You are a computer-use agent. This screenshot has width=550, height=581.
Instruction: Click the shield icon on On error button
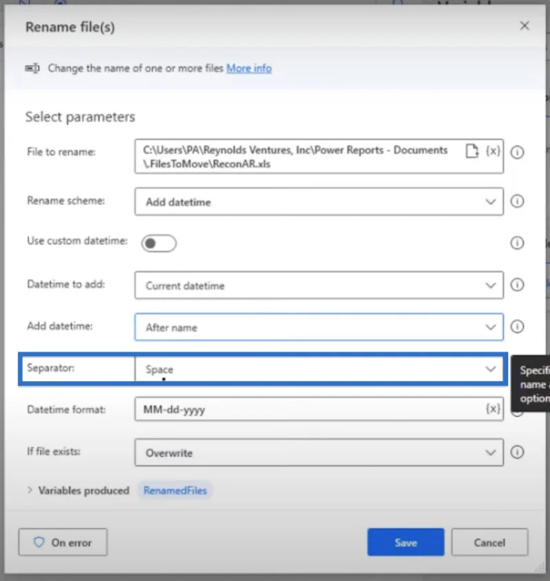pyautogui.click(x=39, y=543)
